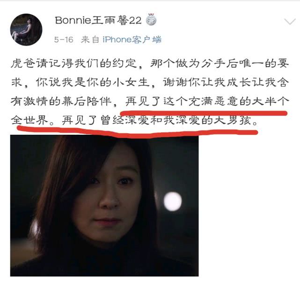Click the medal badge beside the username
Image resolution: width=300 pixels, height=285 pixels.
(x=151, y=20)
